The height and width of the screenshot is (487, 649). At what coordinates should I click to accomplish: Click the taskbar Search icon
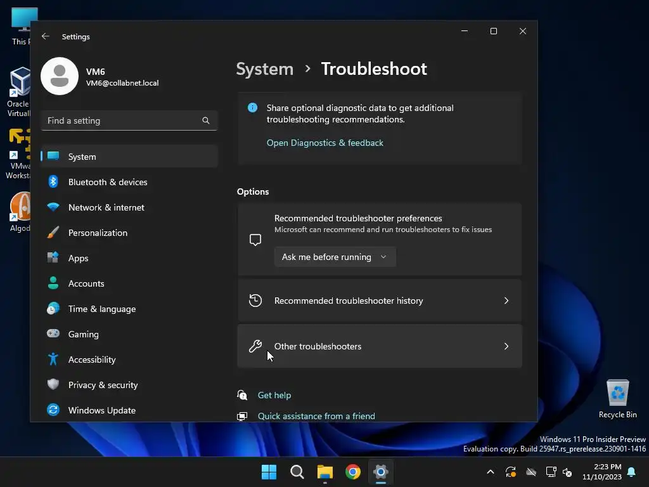coord(297,472)
